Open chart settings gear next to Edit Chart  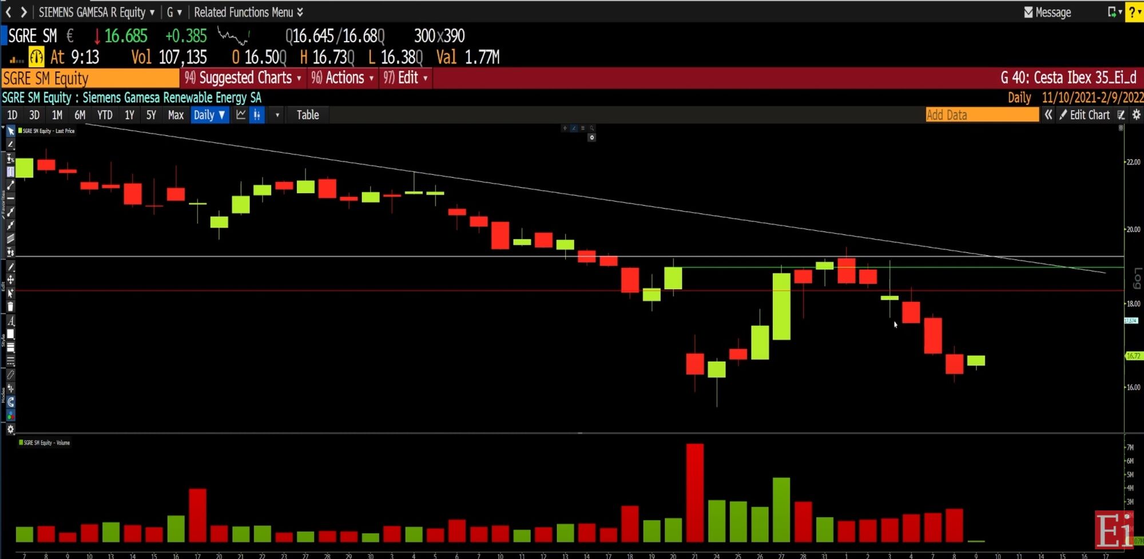coord(1136,115)
